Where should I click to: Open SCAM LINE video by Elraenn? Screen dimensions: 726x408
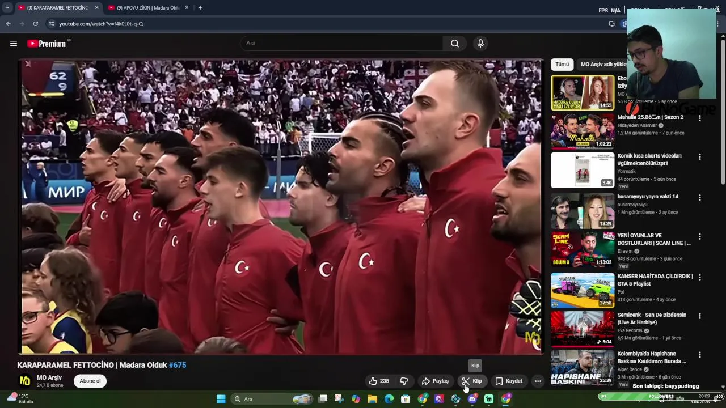point(583,249)
